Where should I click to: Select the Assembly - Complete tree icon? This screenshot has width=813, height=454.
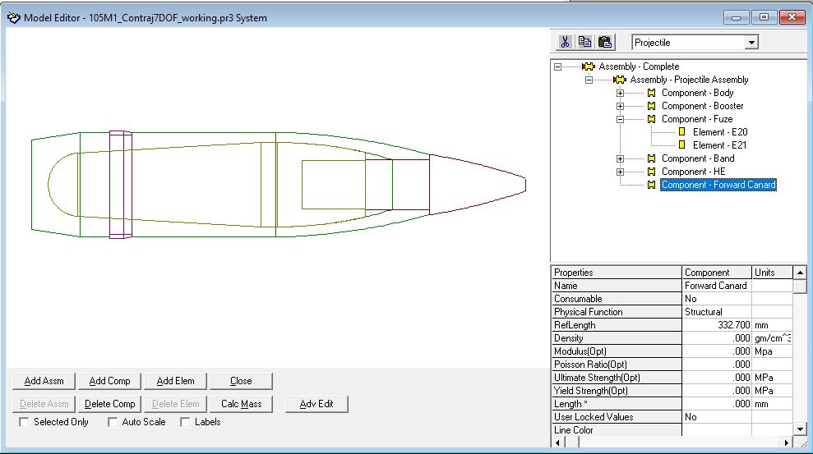pyautogui.click(x=588, y=66)
